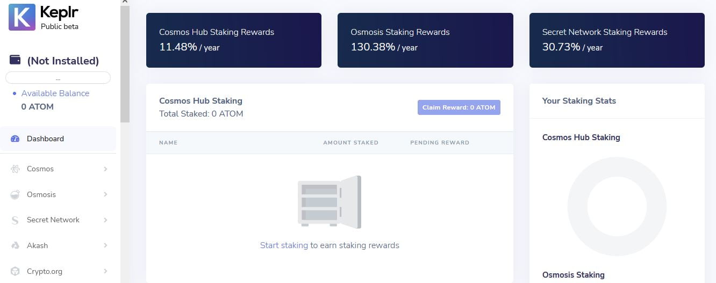
Task: Expand the Osmosis sidebar chevron
Action: point(105,194)
